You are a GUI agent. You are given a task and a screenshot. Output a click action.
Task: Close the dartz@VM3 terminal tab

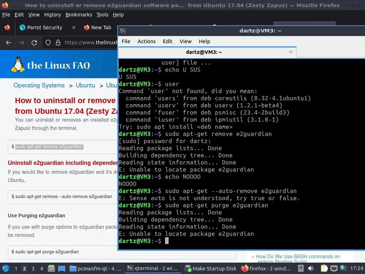pos(291,52)
